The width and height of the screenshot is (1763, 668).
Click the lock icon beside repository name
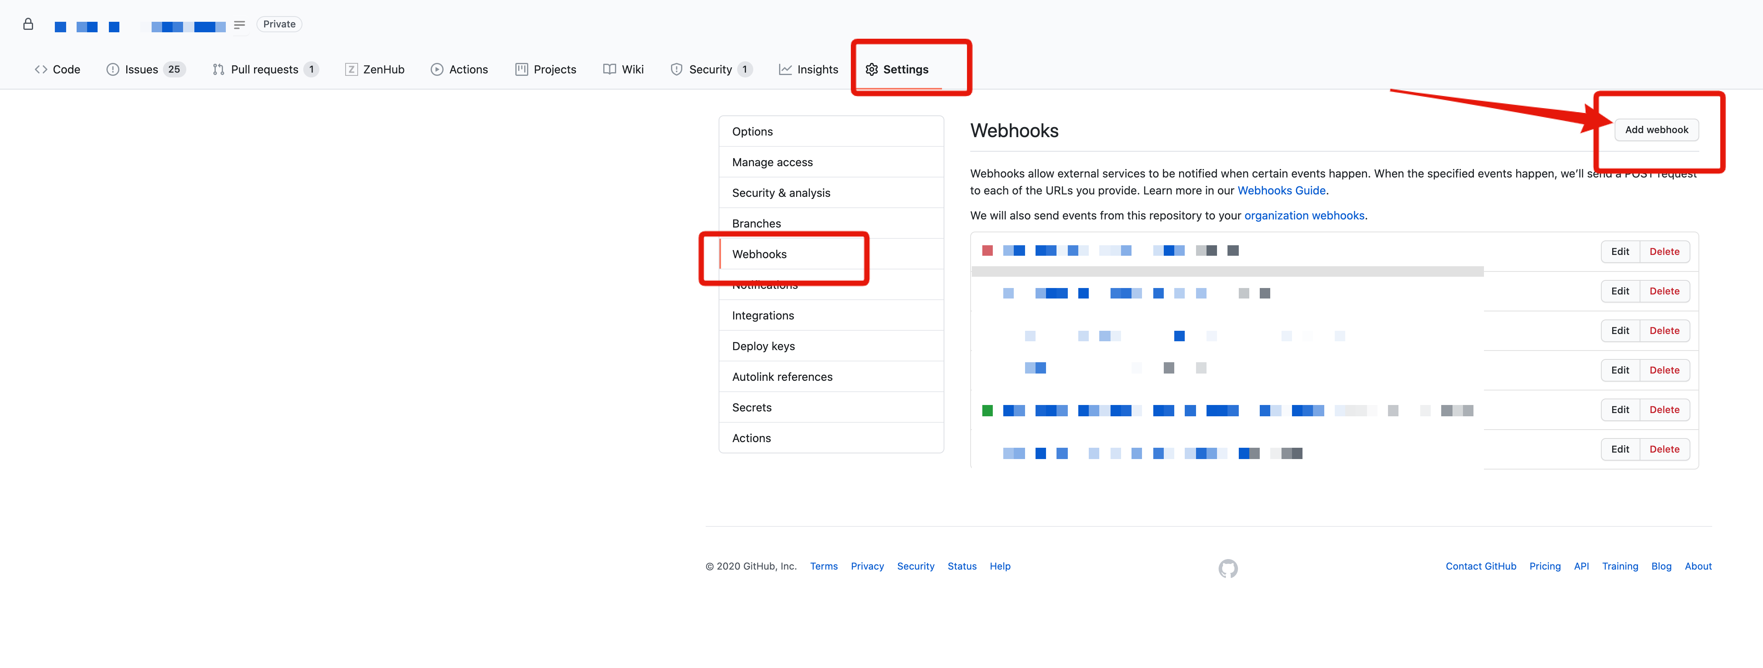pyautogui.click(x=28, y=25)
